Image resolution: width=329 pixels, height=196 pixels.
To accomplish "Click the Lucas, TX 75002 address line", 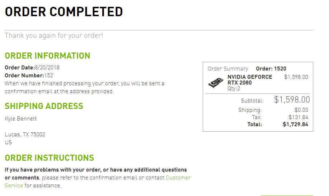I will 25,135.
